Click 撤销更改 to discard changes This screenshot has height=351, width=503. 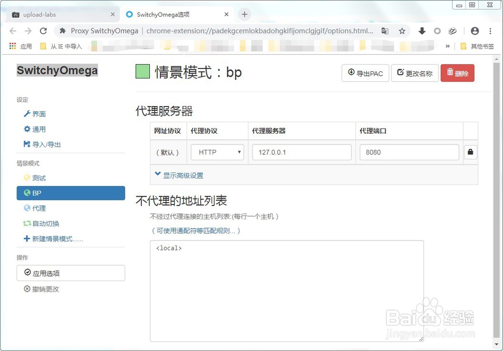pyautogui.click(x=42, y=289)
